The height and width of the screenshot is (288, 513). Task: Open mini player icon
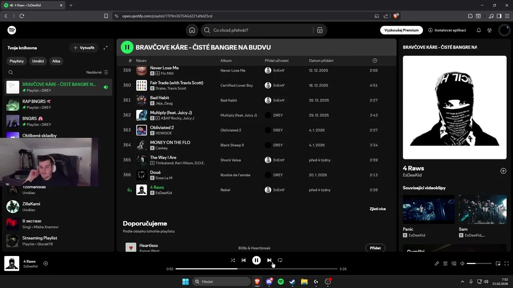click(x=498, y=264)
